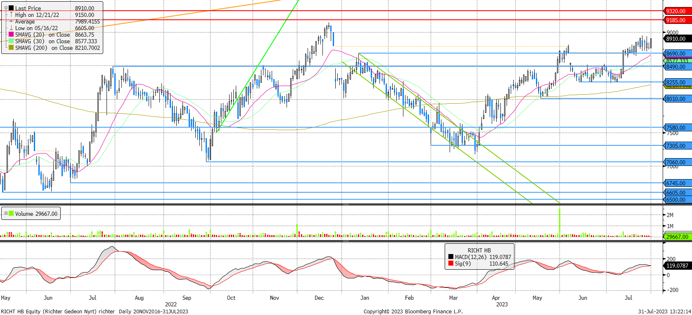Screen dimensions: 692x315
Task: Select the Low on 05/16/22 marker icon
Action: click(11, 28)
